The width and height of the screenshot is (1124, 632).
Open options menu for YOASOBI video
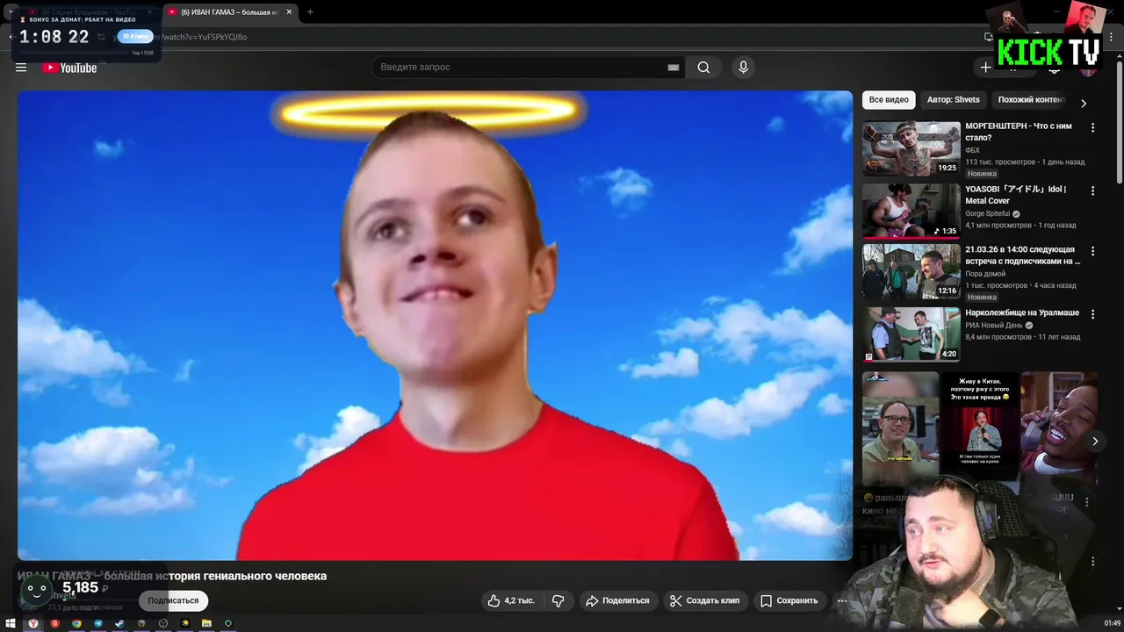(1093, 190)
